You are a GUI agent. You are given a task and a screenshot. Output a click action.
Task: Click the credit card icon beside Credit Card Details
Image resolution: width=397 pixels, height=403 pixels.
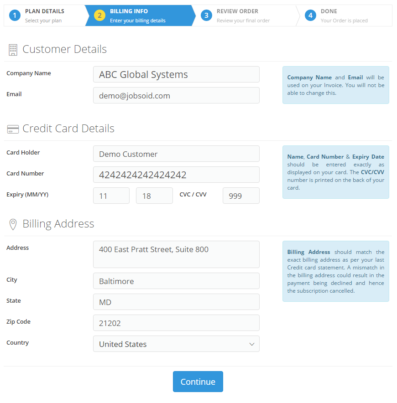click(x=13, y=129)
